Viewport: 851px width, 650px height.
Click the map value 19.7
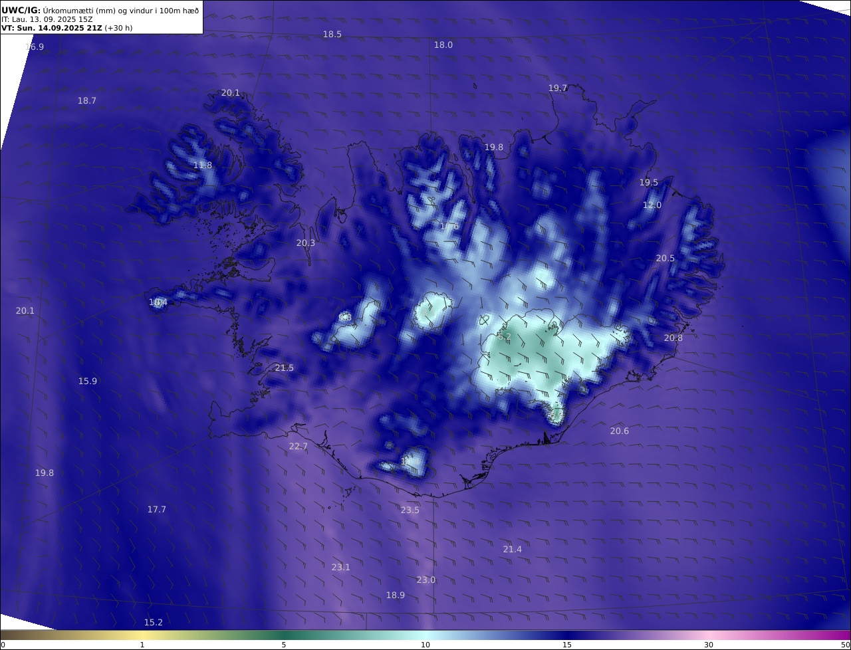(558, 88)
